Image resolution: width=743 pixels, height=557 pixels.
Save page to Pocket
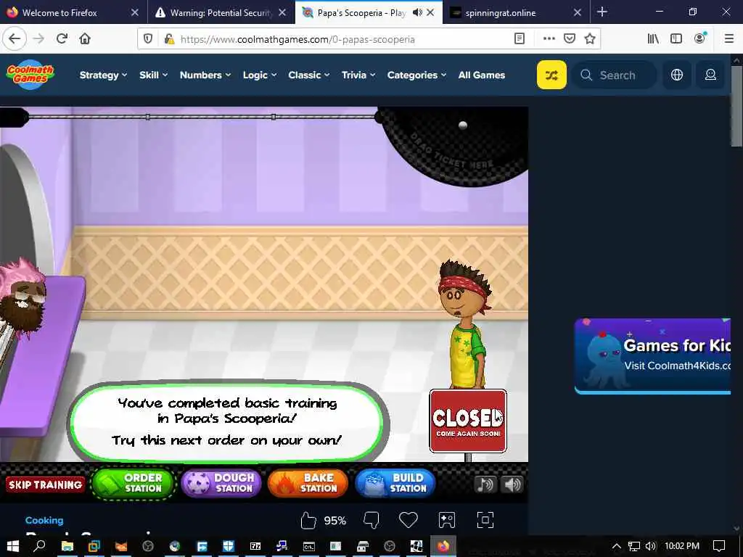click(569, 39)
